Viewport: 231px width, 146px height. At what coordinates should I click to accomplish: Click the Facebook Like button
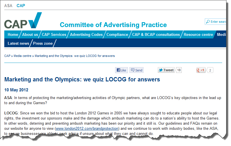coord(121,70)
